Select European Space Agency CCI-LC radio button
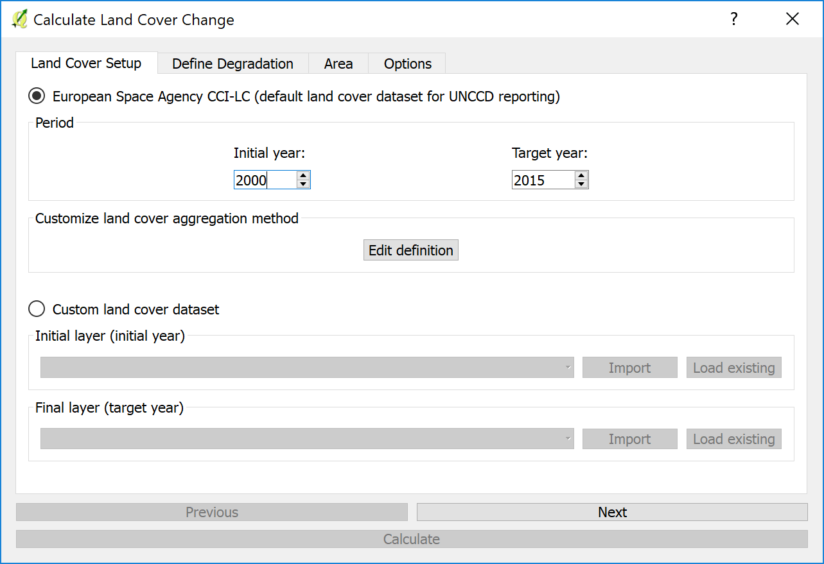Screen dimensions: 824x564 pyautogui.click(x=37, y=96)
